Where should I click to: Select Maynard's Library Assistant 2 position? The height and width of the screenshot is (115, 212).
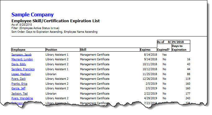click(57, 59)
